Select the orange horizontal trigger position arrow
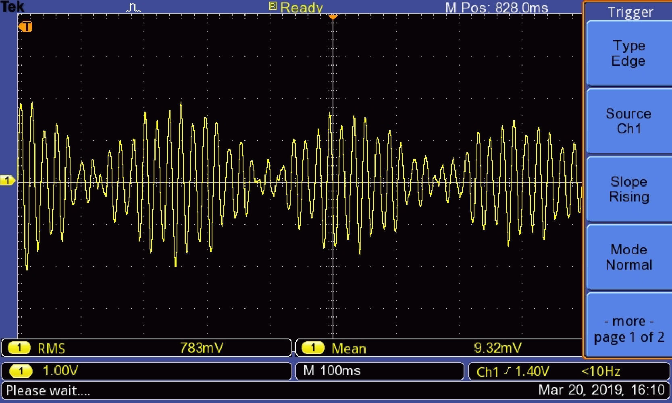 [333, 17]
